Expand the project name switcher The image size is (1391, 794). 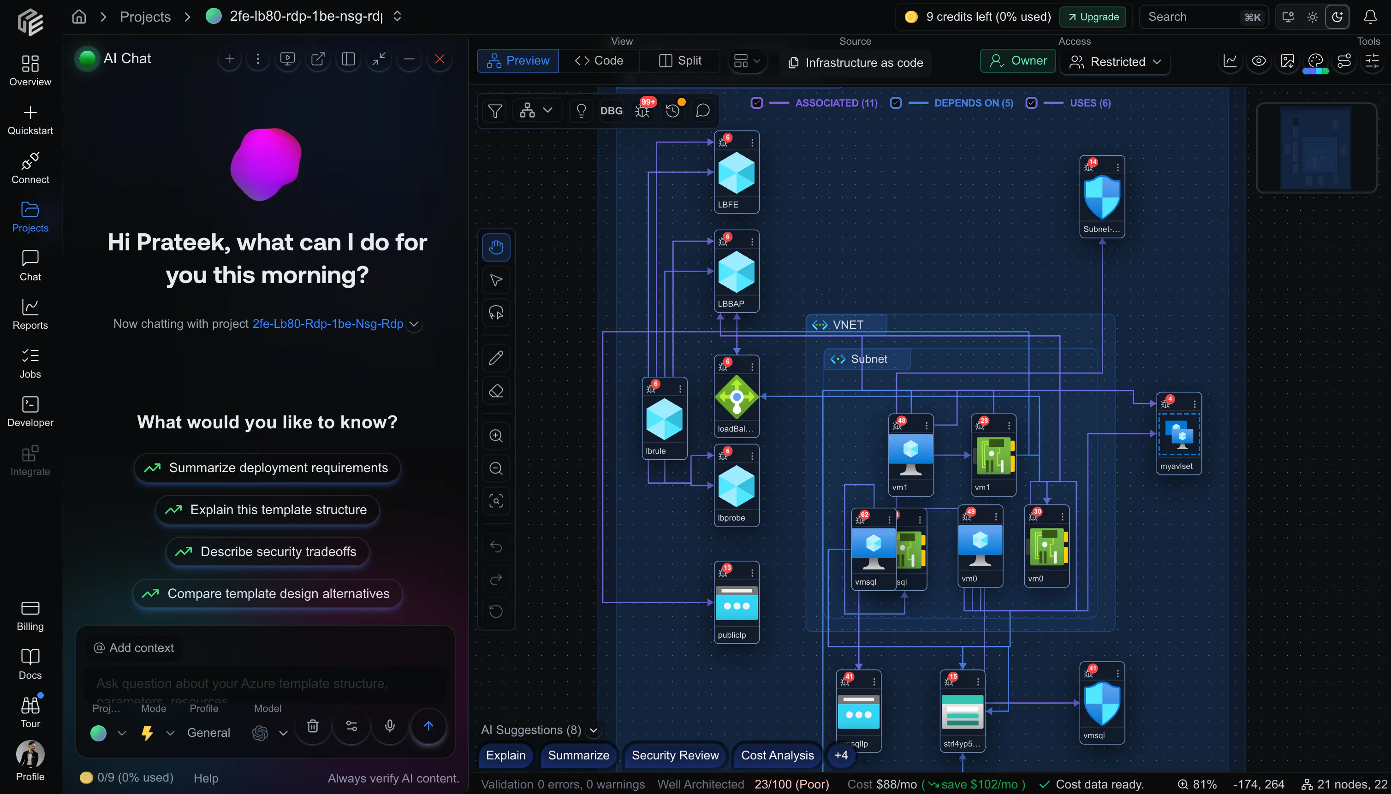(x=397, y=16)
